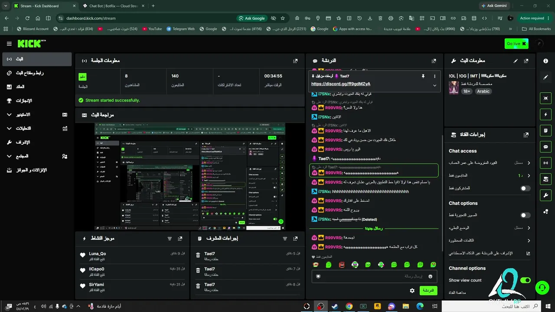Open the Ask Gemini button
Viewport: 555px width, 312px height.
pos(494,6)
